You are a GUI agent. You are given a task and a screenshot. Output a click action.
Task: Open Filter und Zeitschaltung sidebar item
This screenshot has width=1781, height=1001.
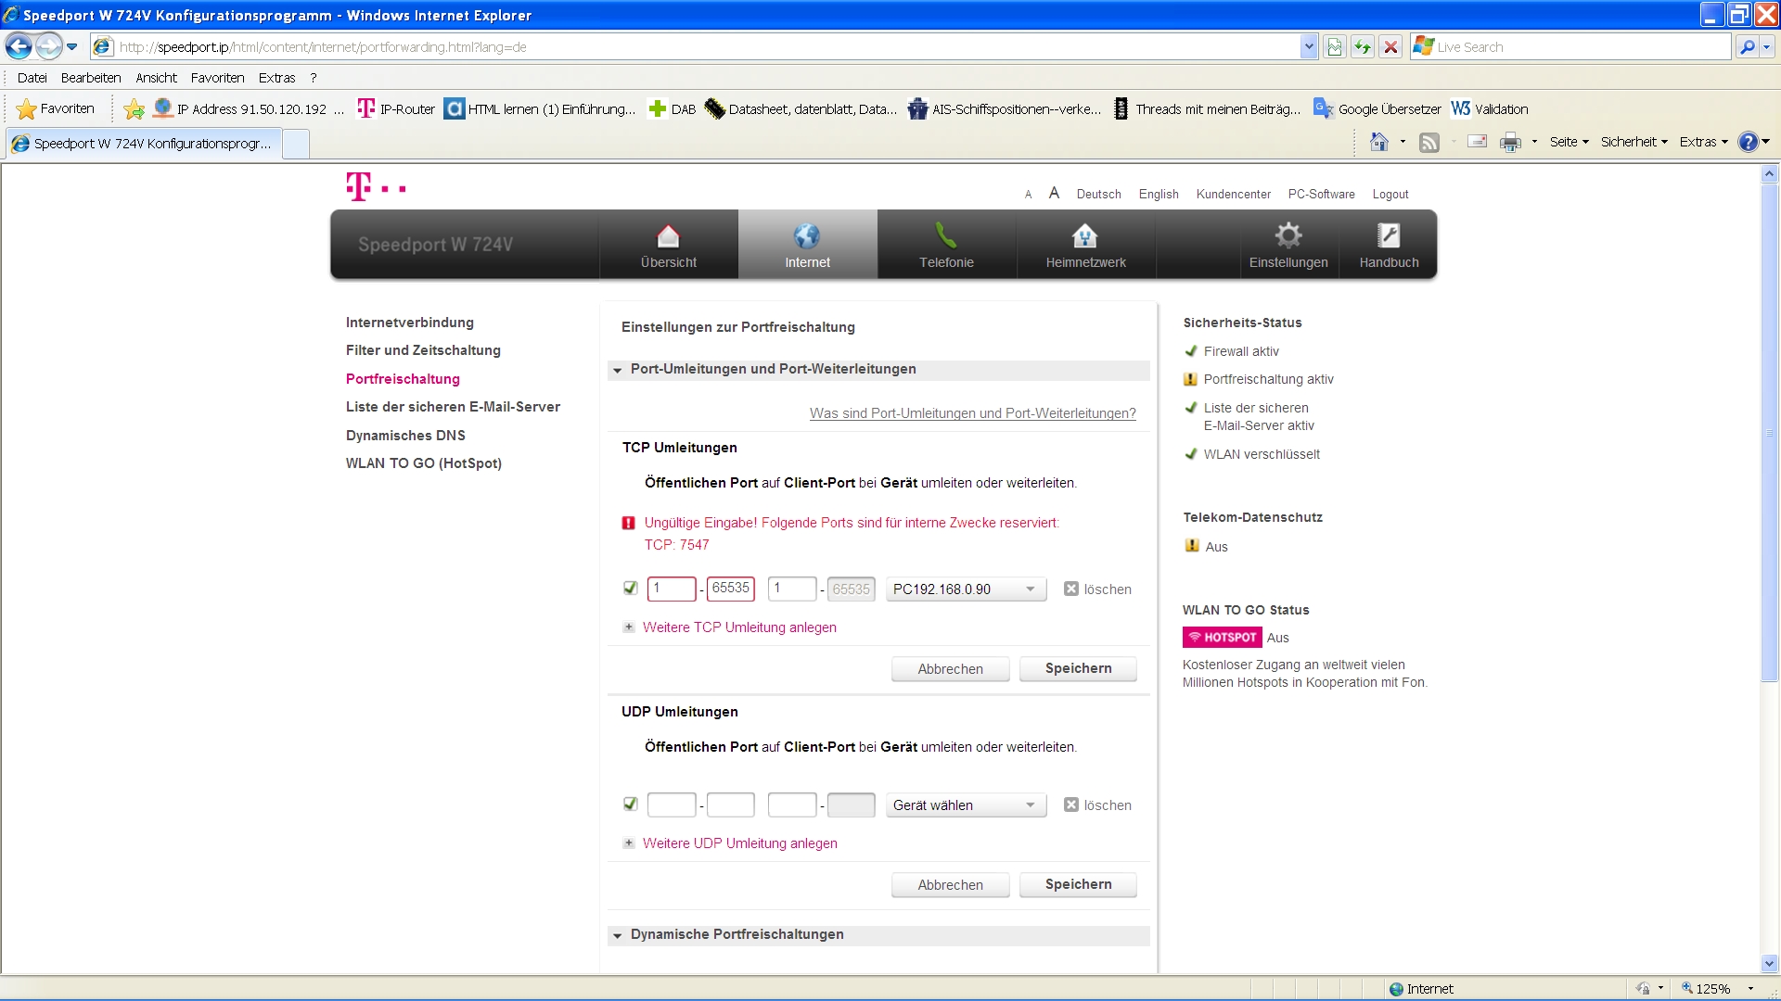[x=423, y=350]
